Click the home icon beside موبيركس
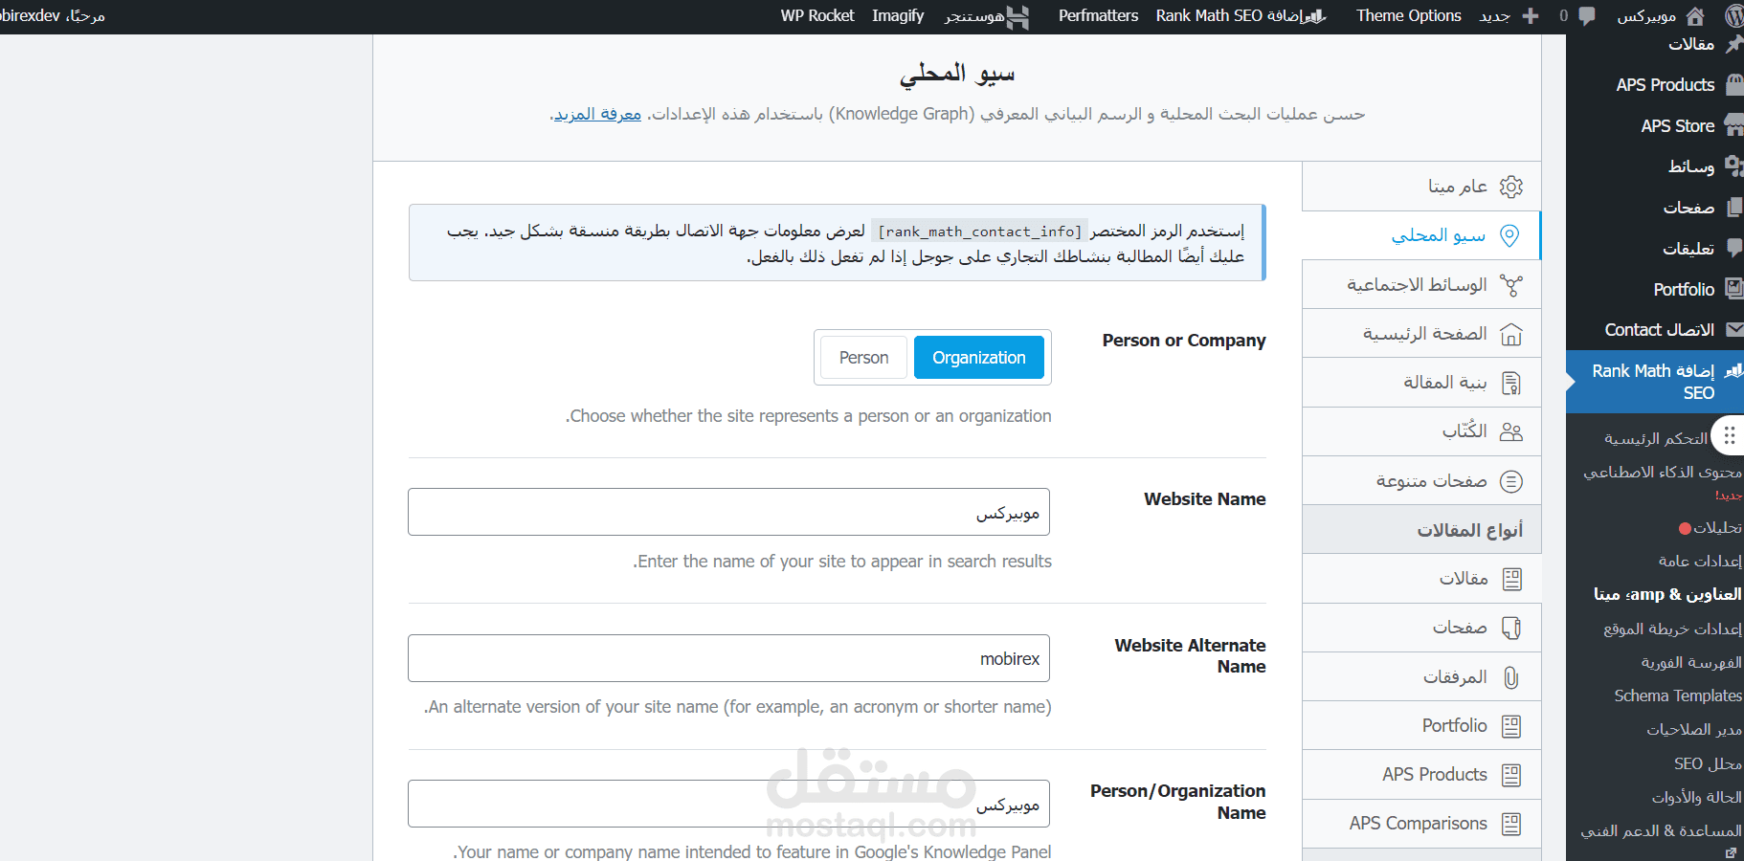Viewport: 1744px width, 861px height. tap(1695, 15)
